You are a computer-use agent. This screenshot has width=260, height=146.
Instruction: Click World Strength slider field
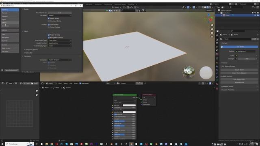(x=247, y=59)
